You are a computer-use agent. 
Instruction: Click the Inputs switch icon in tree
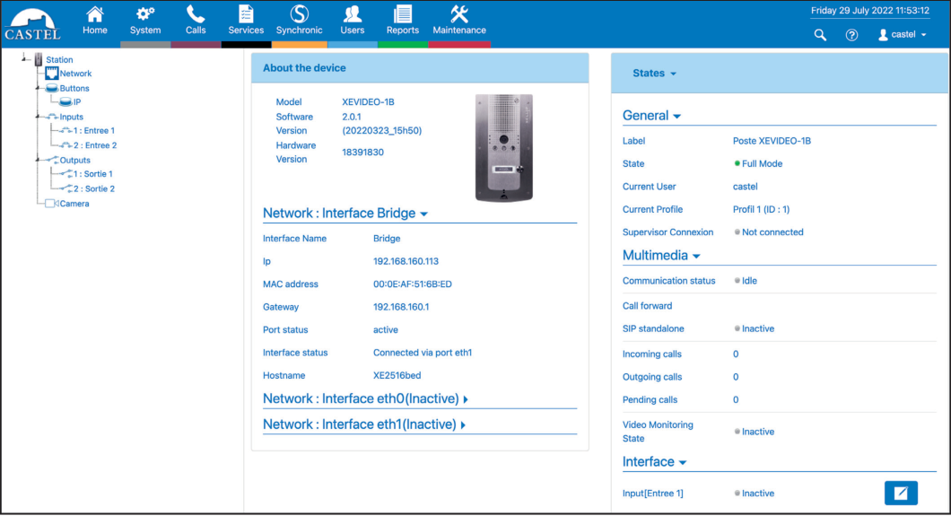tap(52, 117)
